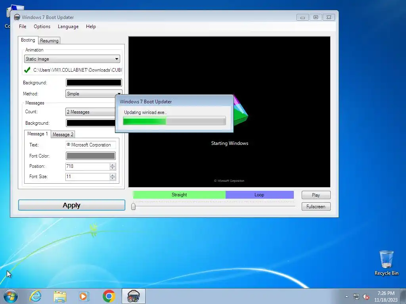Click the gray Font Color swatch
Image resolution: width=406 pixels, height=304 pixels.
point(91,156)
